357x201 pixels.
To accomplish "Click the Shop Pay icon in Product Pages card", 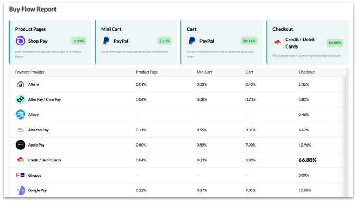I will (x=21, y=41).
